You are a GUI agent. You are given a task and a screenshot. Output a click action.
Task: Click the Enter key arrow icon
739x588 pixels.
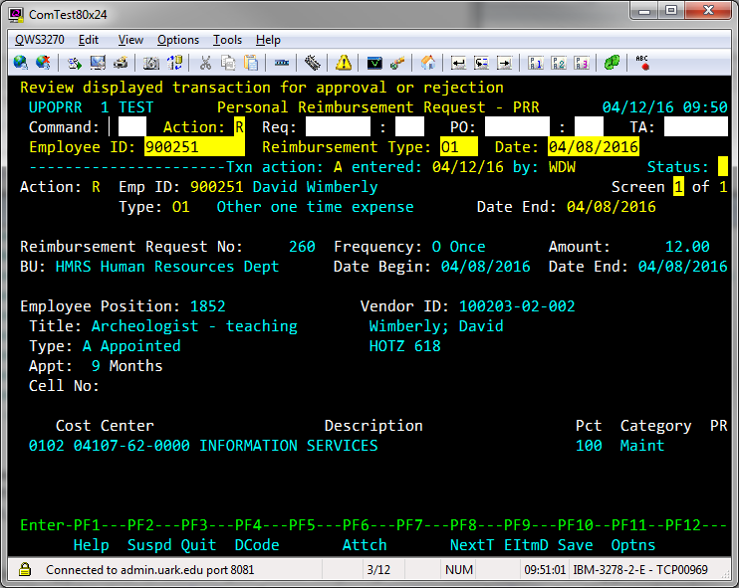(458, 63)
